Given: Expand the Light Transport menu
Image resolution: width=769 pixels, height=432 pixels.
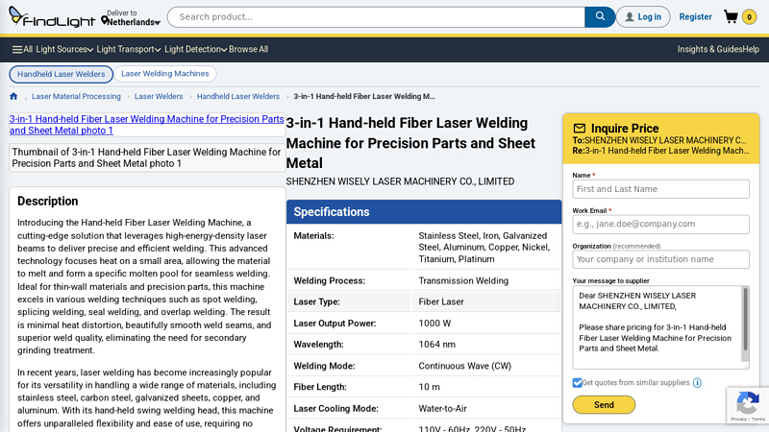Looking at the screenshot, I should (x=129, y=49).
